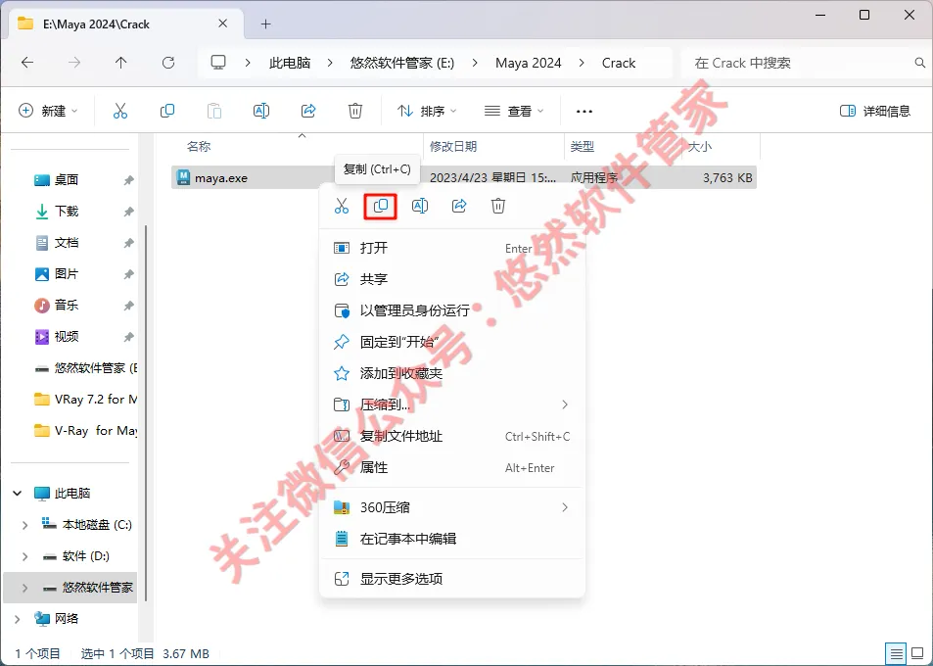The width and height of the screenshot is (933, 666).
Task: Choose 添加到收藏夹 menu entry
Action: tap(452, 374)
